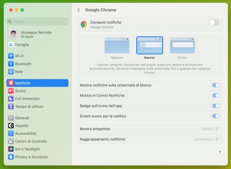The image size is (231, 169).
Task: Click the Consenti notifiche label
Action: tap(106, 22)
